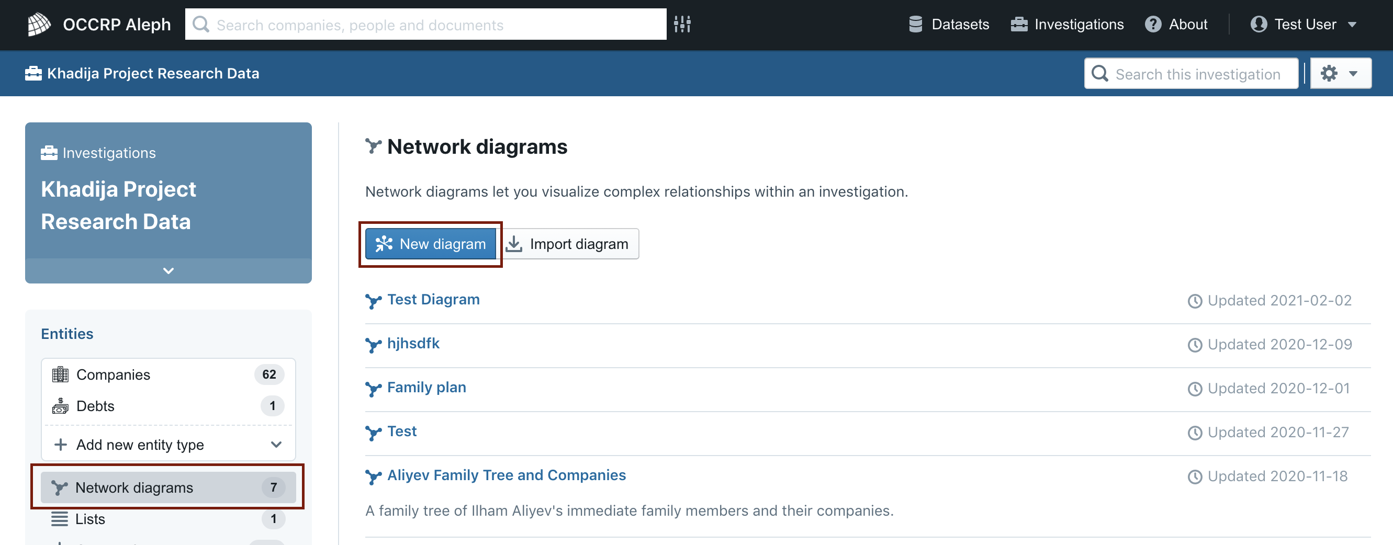Screen dimensions: 1393x545
Task: Click the Datasets database icon
Action: [x=916, y=25]
